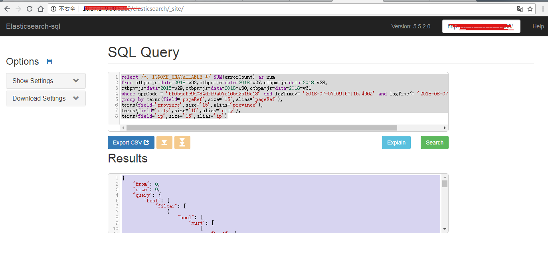Click the results scrollbar down arrow
Viewport: 548px width, 277px height.
[445, 229]
